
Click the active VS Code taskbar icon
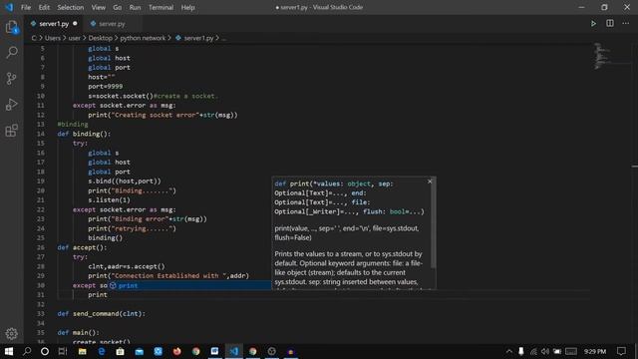234,351
